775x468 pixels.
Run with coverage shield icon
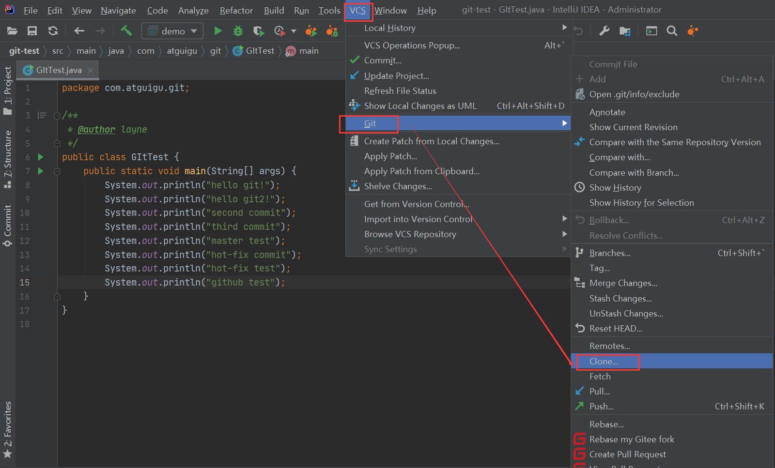(259, 31)
